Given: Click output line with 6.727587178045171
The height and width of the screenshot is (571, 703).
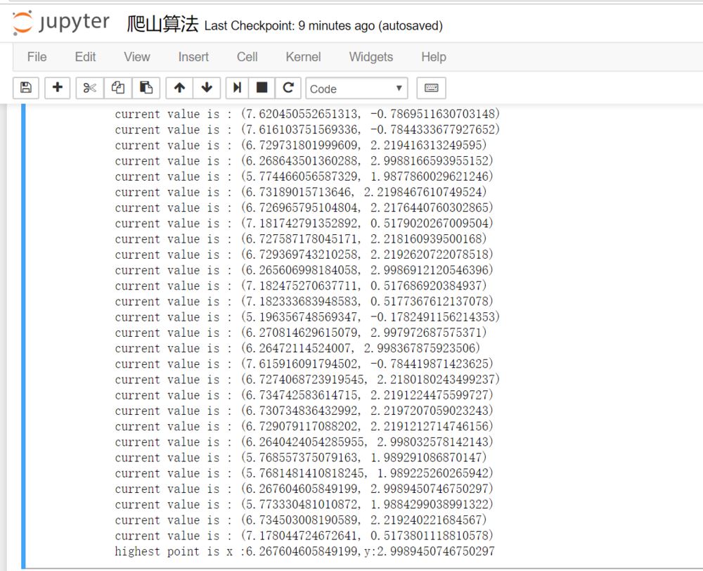Looking at the screenshot, I should tap(300, 238).
